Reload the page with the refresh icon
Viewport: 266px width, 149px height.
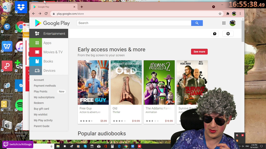point(46,14)
